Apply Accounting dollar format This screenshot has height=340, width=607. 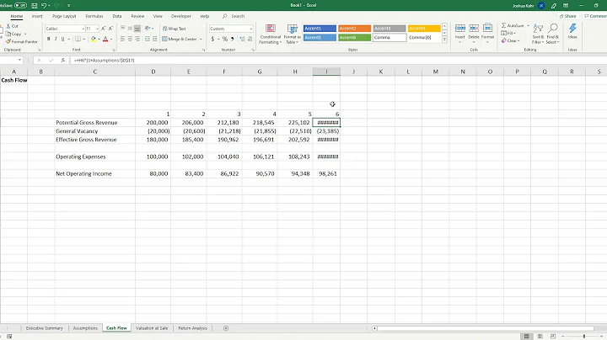[212, 39]
